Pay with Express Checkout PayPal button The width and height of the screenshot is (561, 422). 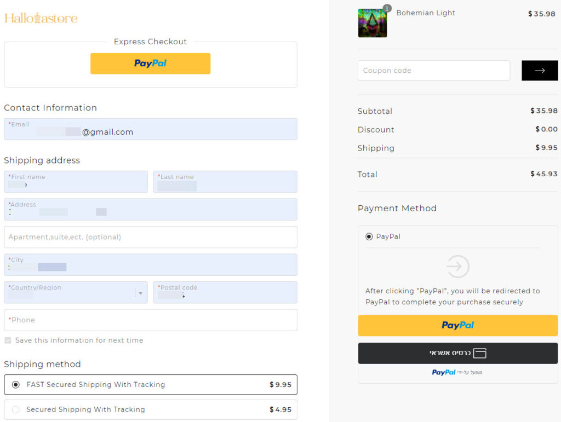tap(150, 63)
